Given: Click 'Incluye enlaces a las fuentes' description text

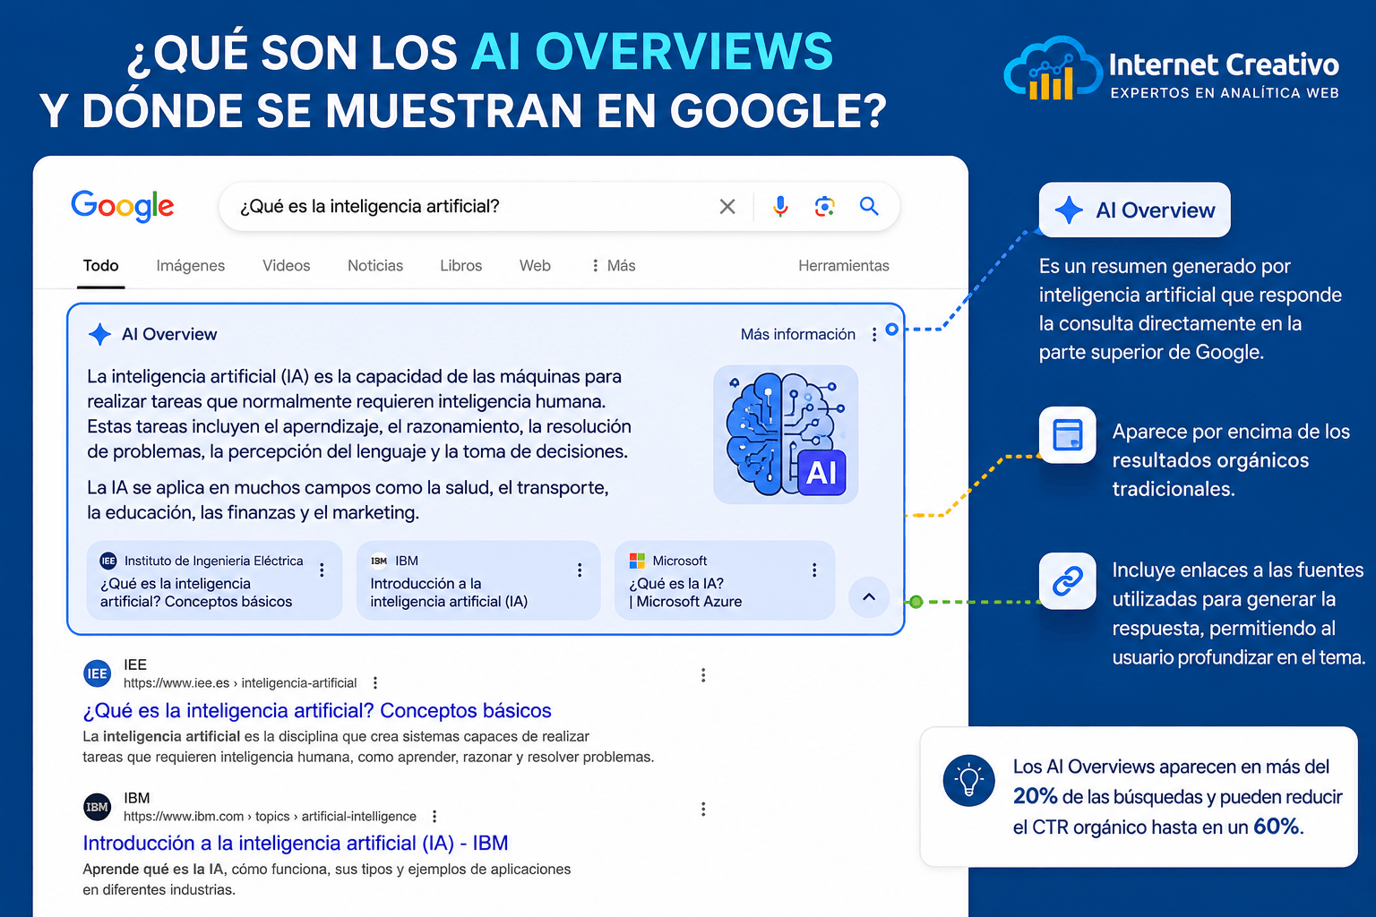Looking at the screenshot, I should click(x=1238, y=613).
